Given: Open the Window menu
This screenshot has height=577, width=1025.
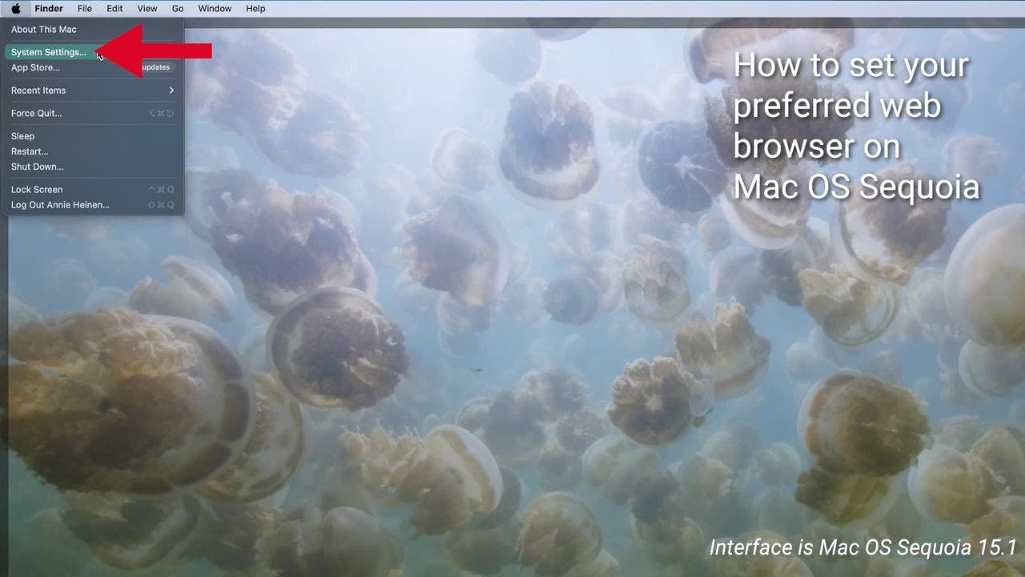Looking at the screenshot, I should [x=215, y=9].
